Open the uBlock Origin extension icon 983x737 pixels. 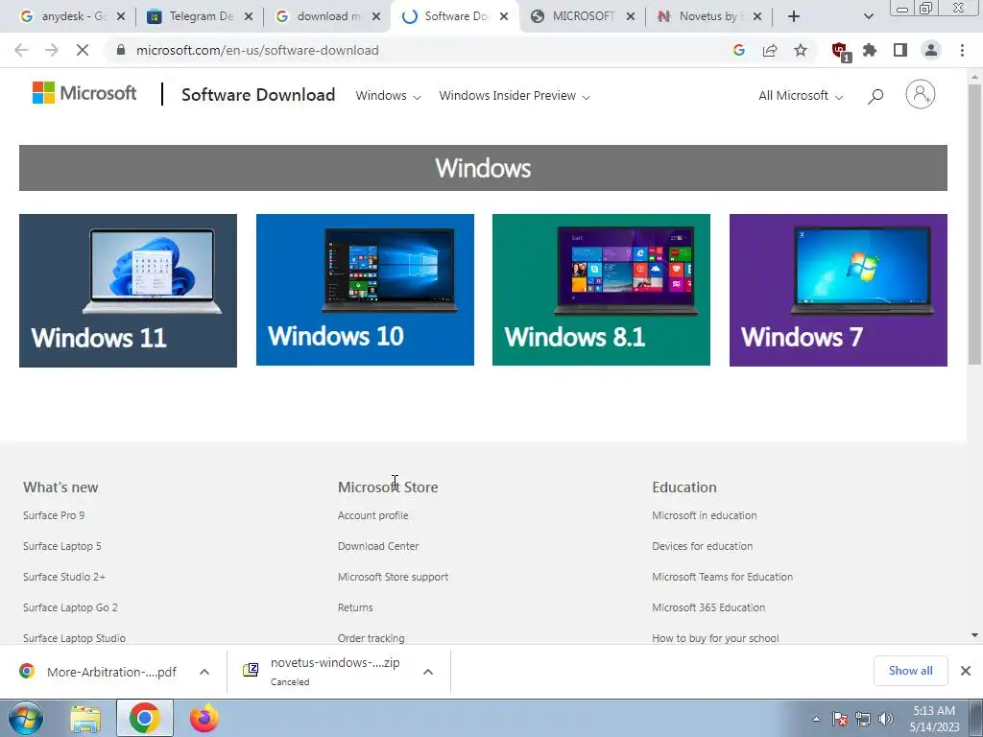(840, 52)
